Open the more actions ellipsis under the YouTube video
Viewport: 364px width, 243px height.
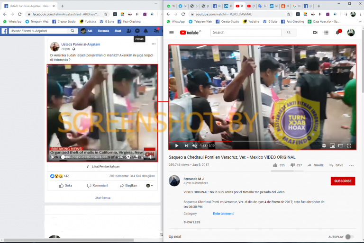(x=351, y=165)
